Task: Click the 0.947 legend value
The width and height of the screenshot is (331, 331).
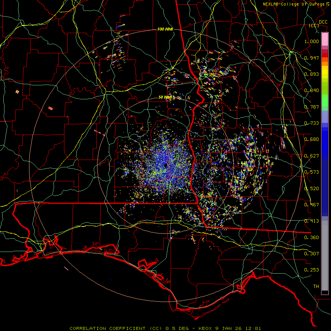Action: point(312,58)
